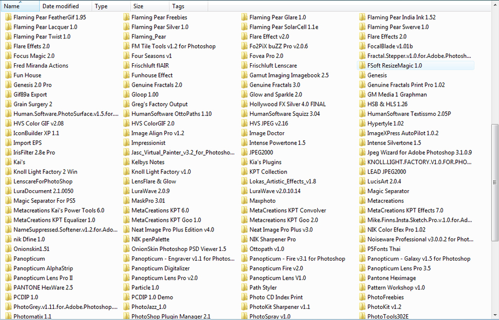Pick the folder icon next to Genuine Fractals 3.0
The image size is (499, 320).
245,85
